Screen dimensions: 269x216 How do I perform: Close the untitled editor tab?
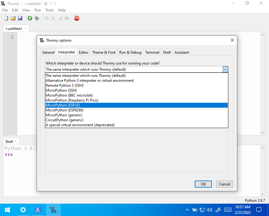click(x=26, y=28)
